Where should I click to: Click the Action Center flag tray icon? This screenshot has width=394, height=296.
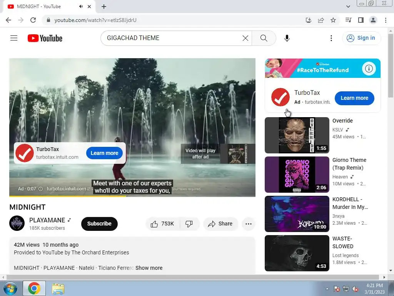[x=337, y=289]
